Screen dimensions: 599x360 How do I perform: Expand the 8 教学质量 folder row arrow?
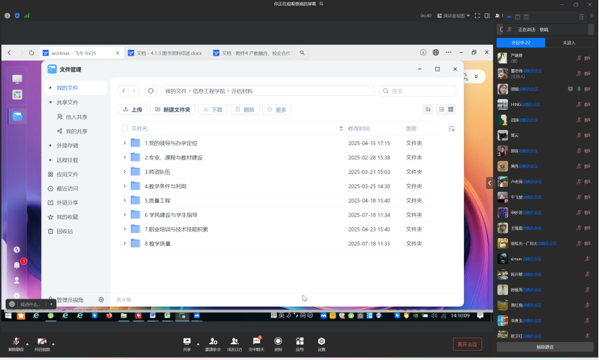125,244
